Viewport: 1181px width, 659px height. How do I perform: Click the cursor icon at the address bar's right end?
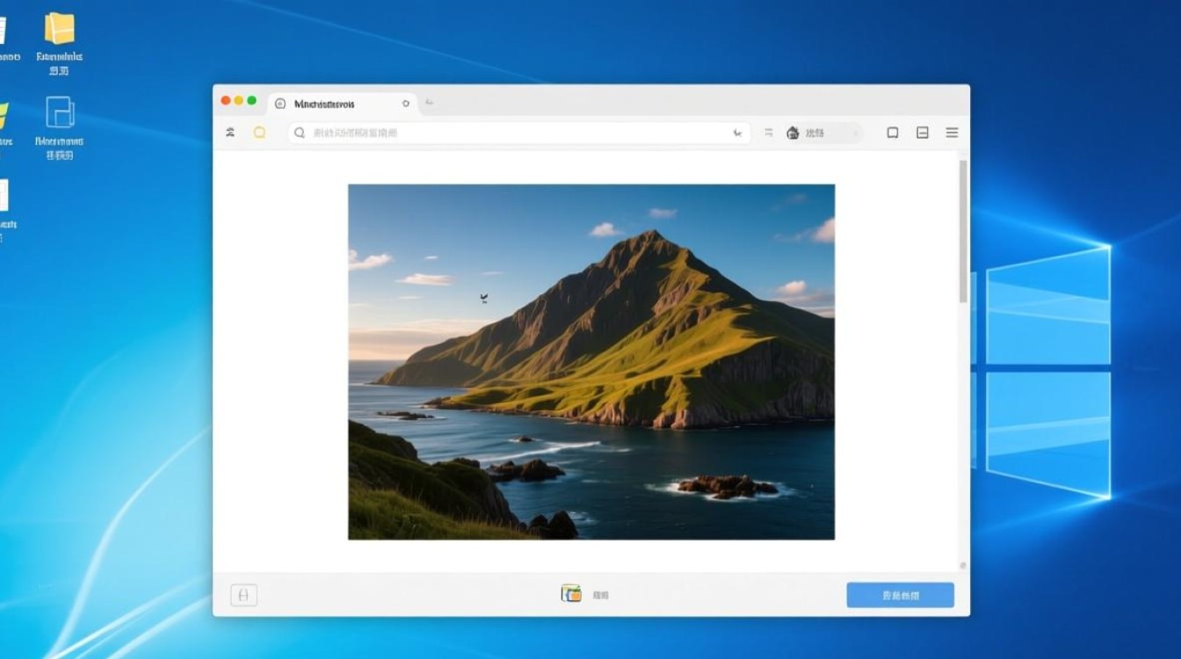[736, 133]
